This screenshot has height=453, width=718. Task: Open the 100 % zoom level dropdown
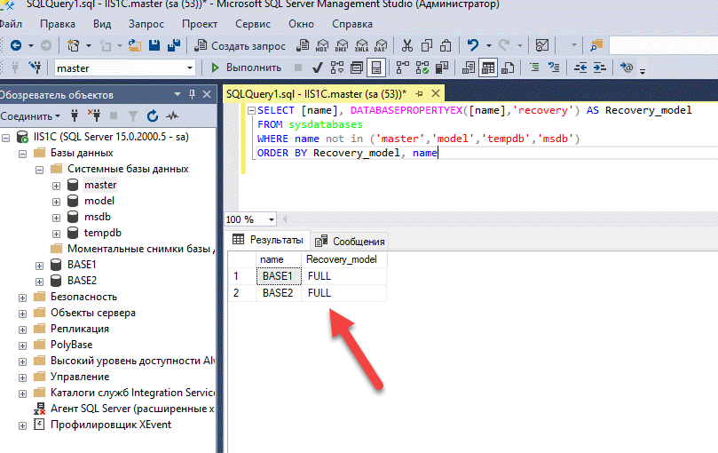click(x=272, y=219)
